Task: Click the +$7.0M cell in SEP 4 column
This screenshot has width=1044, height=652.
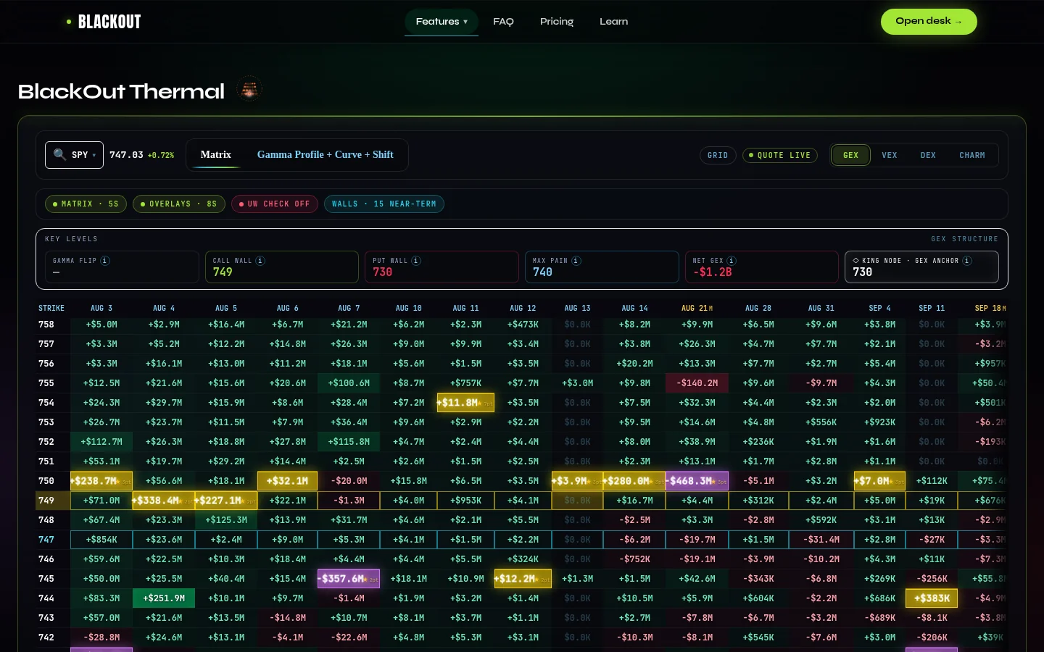Action: (x=880, y=481)
